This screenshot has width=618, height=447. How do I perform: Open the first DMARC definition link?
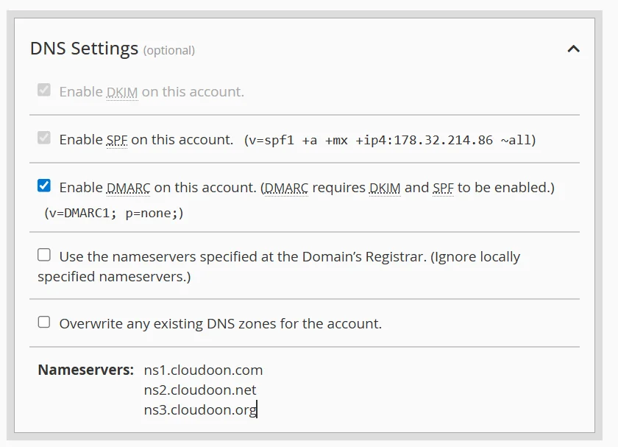(x=128, y=187)
